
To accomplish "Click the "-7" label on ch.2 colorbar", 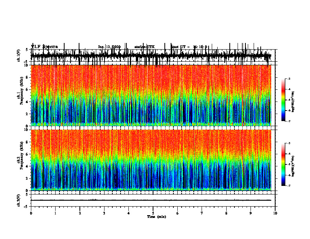I will pyautogui.click(x=288, y=186).
